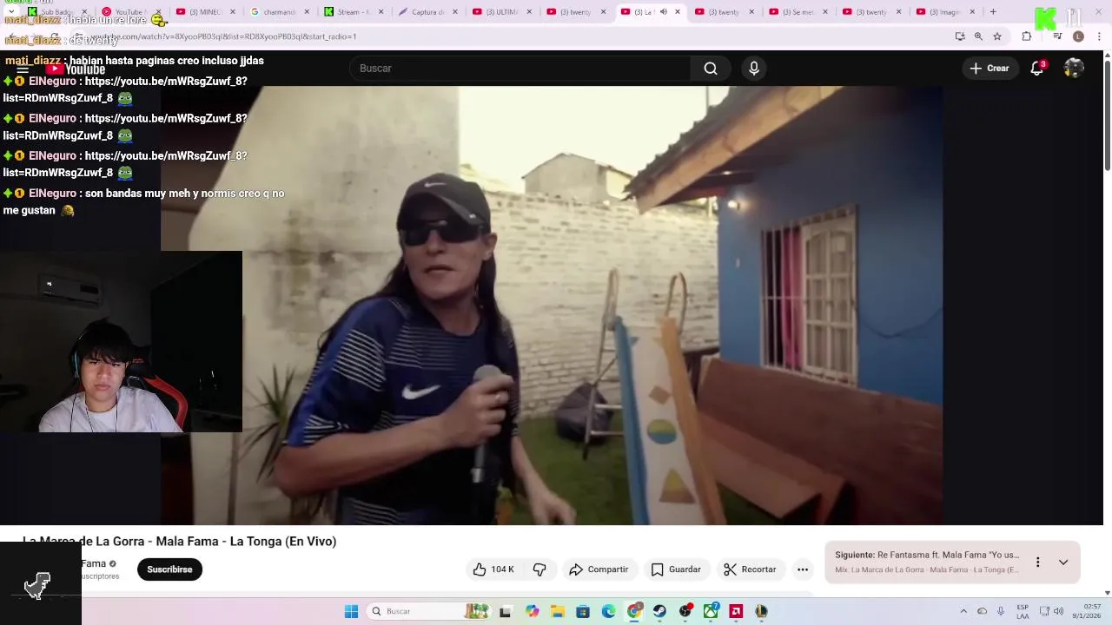Switch to Chrome on the taskbar

634,611
